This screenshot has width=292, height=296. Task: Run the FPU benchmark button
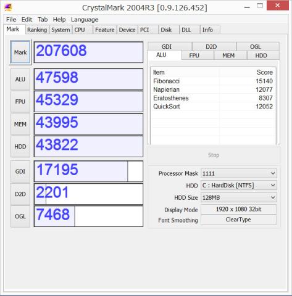(20, 102)
